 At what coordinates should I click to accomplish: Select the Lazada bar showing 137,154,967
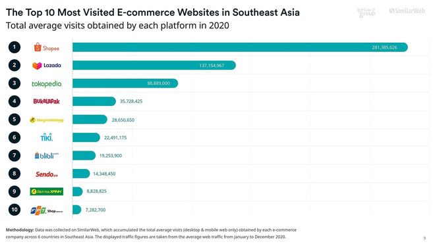154,65
